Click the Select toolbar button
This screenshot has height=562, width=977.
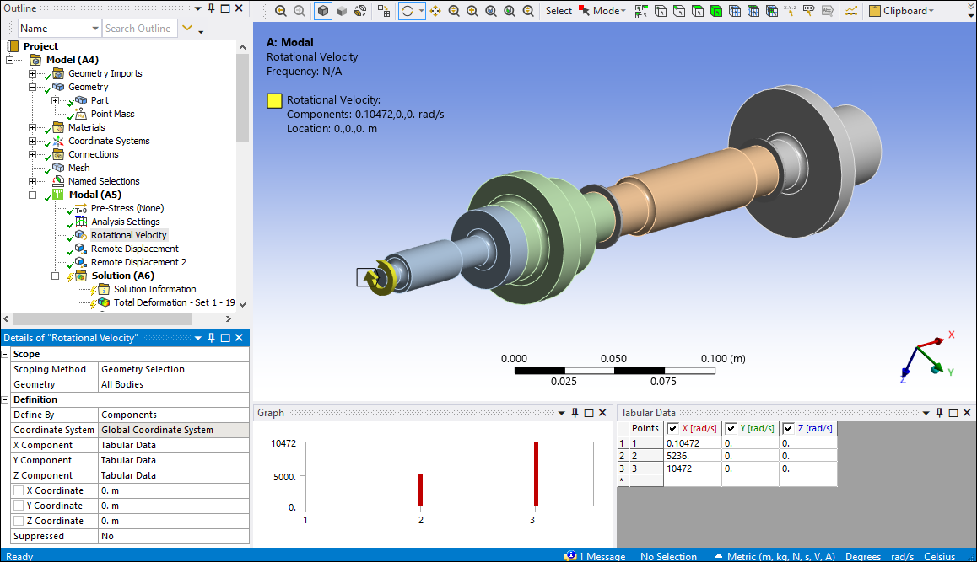559,11
